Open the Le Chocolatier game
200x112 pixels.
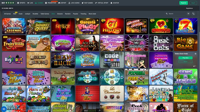click(x=112, y=94)
